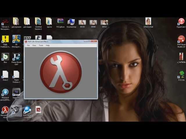Select the 90712 image thumbnail
Viewport: 186px width, 139px height.
[104, 24]
